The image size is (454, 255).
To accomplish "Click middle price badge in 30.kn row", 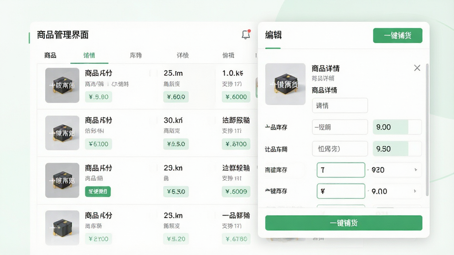I will 176,144.
